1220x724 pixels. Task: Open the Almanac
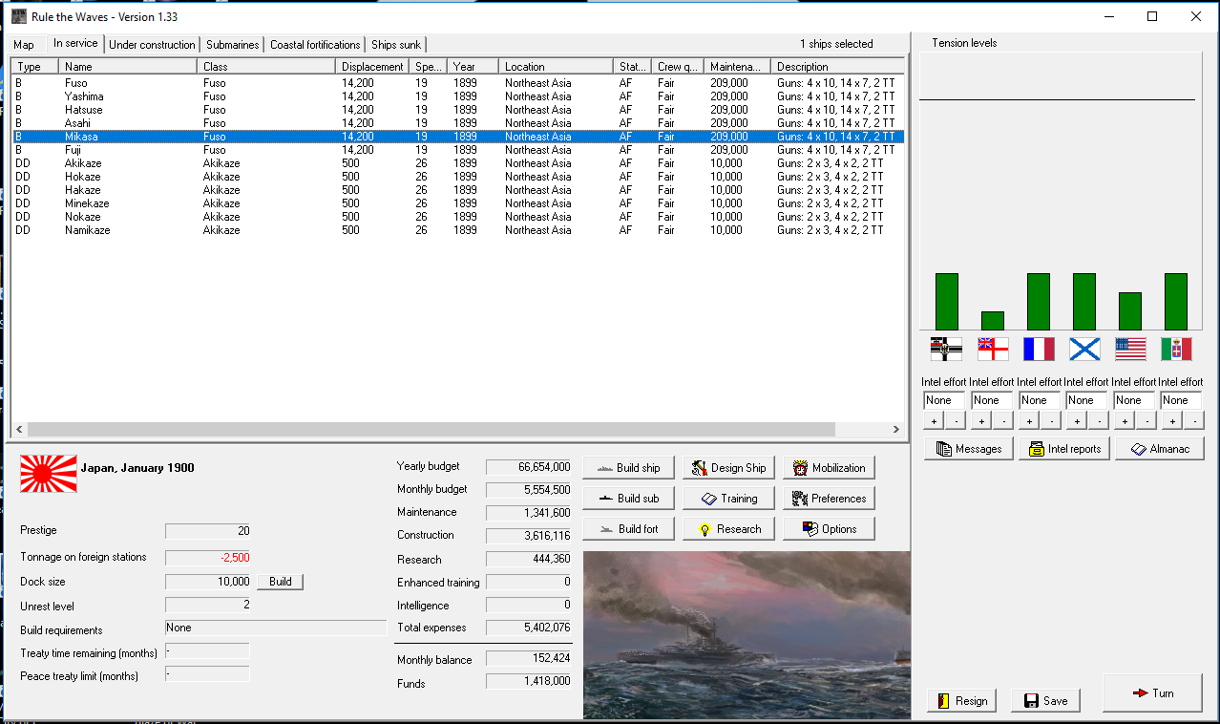(x=1160, y=449)
